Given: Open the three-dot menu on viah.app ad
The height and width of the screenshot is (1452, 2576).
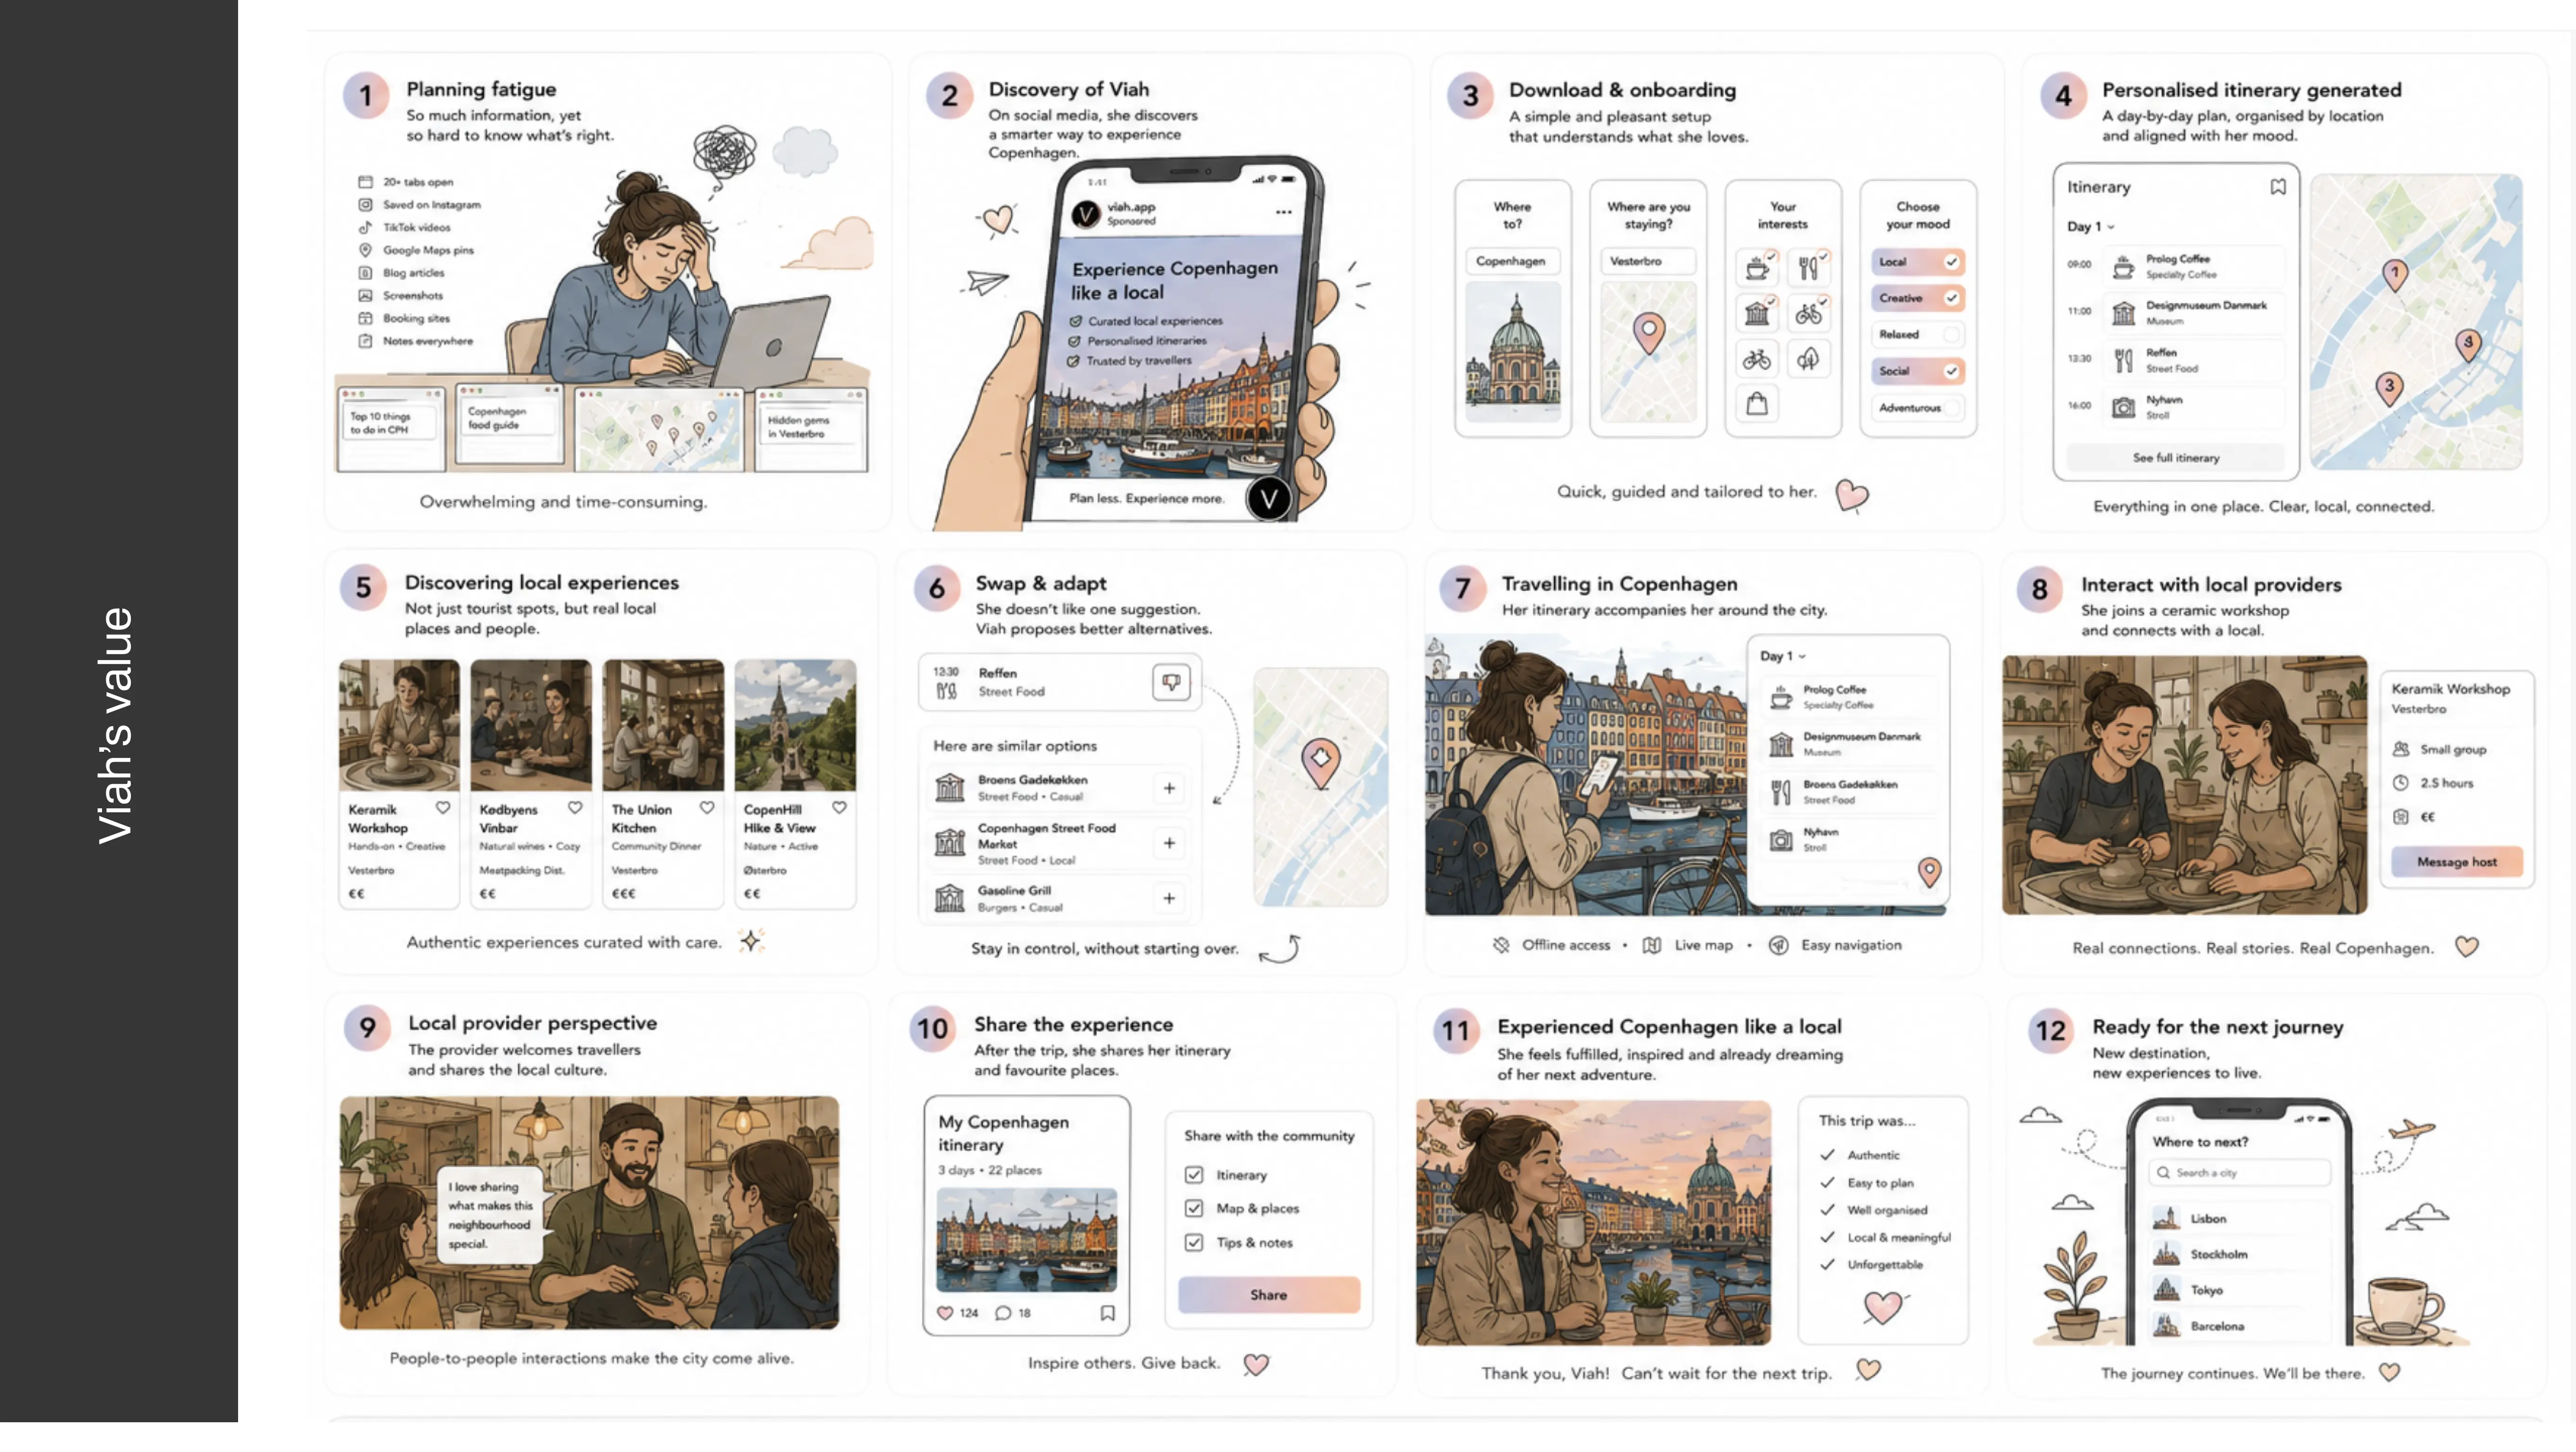Looking at the screenshot, I should coord(1283,213).
